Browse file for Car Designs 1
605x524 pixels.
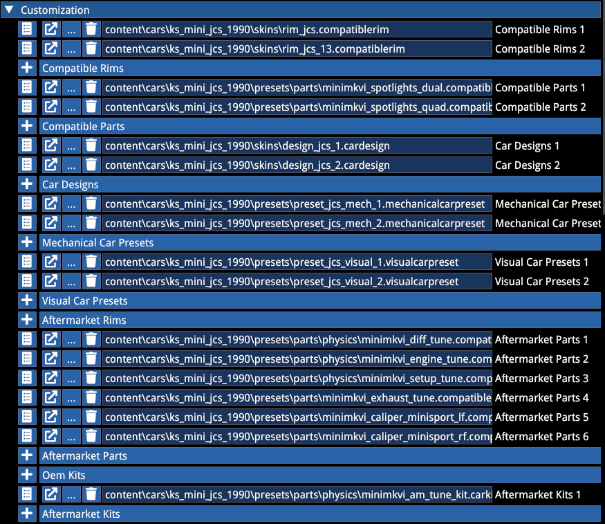point(71,145)
